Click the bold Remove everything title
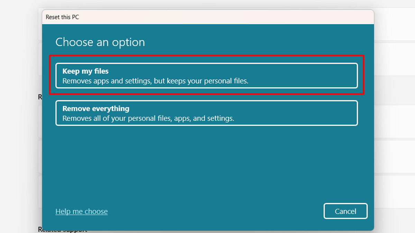The width and height of the screenshot is (415, 233). [x=96, y=108]
